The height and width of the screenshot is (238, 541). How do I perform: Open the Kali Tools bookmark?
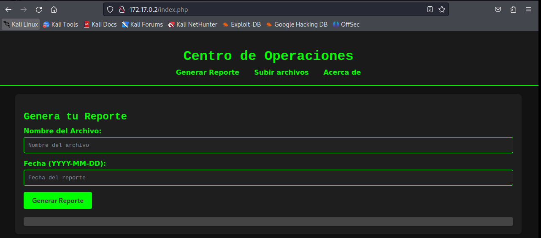tap(61, 24)
